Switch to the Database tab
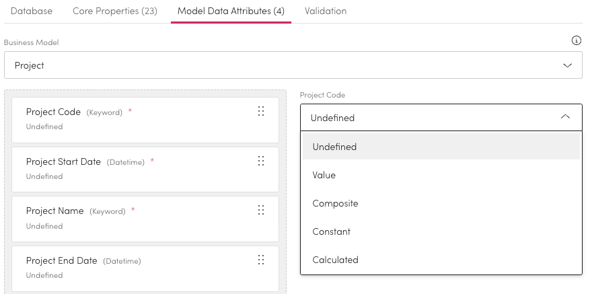Screen dimensions: 590x294 click(32, 11)
